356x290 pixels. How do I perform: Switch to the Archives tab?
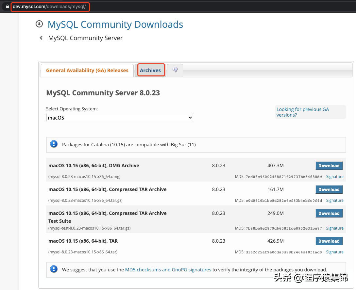[x=150, y=70]
